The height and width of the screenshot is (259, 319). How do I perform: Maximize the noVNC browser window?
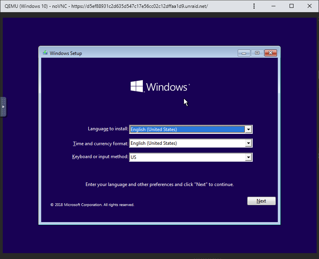[291, 6]
